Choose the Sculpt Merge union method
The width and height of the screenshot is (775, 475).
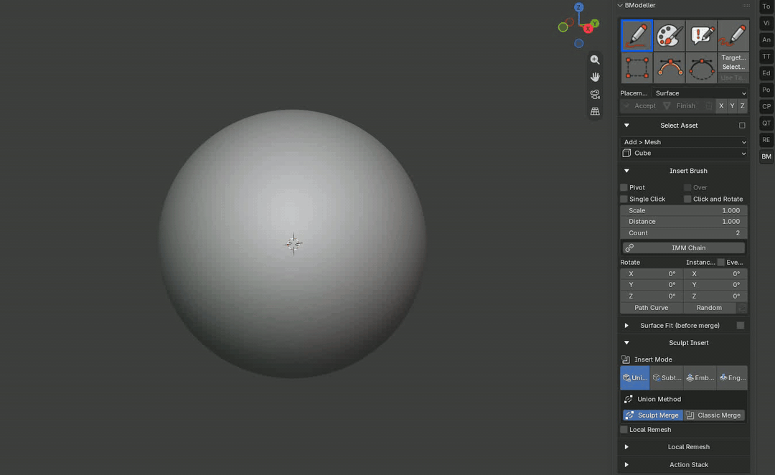[x=653, y=415]
